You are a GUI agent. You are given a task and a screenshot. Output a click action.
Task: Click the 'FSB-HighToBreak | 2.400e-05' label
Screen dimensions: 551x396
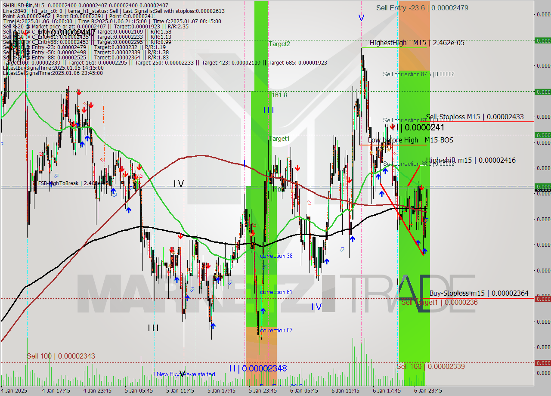point(73,183)
